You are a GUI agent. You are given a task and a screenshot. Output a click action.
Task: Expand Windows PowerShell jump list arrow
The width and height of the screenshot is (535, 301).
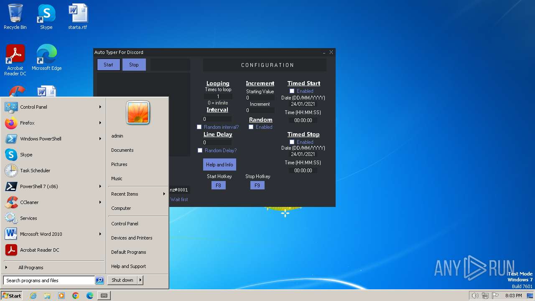pyautogui.click(x=100, y=139)
